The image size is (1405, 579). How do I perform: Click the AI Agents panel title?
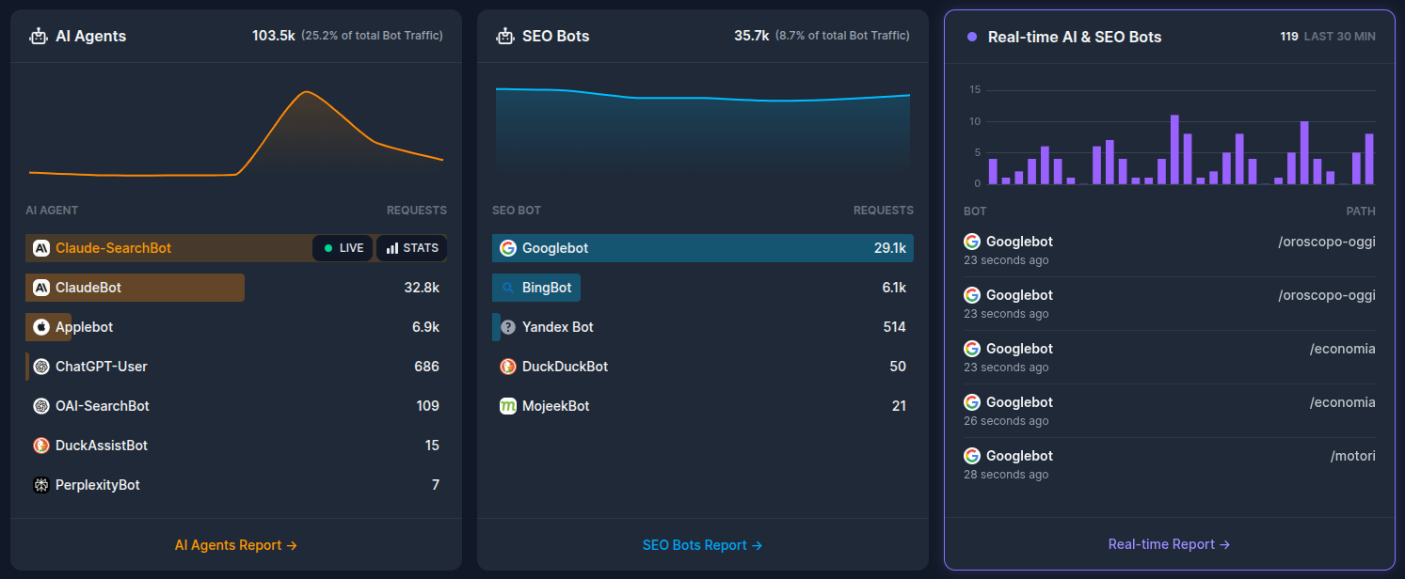click(x=90, y=37)
